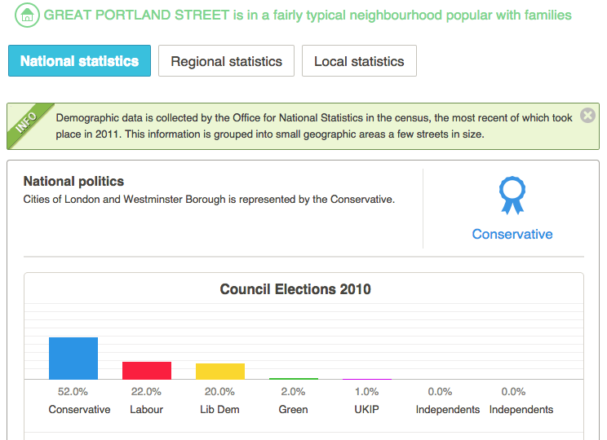Click the 52.0% Conservative percentage label

(x=73, y=392)
